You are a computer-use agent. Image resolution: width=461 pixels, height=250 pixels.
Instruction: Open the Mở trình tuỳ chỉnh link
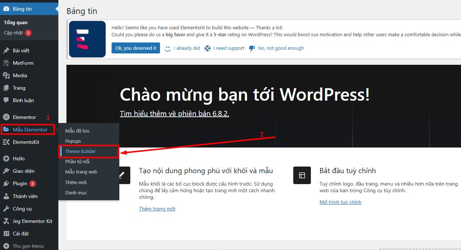[340, 202]
